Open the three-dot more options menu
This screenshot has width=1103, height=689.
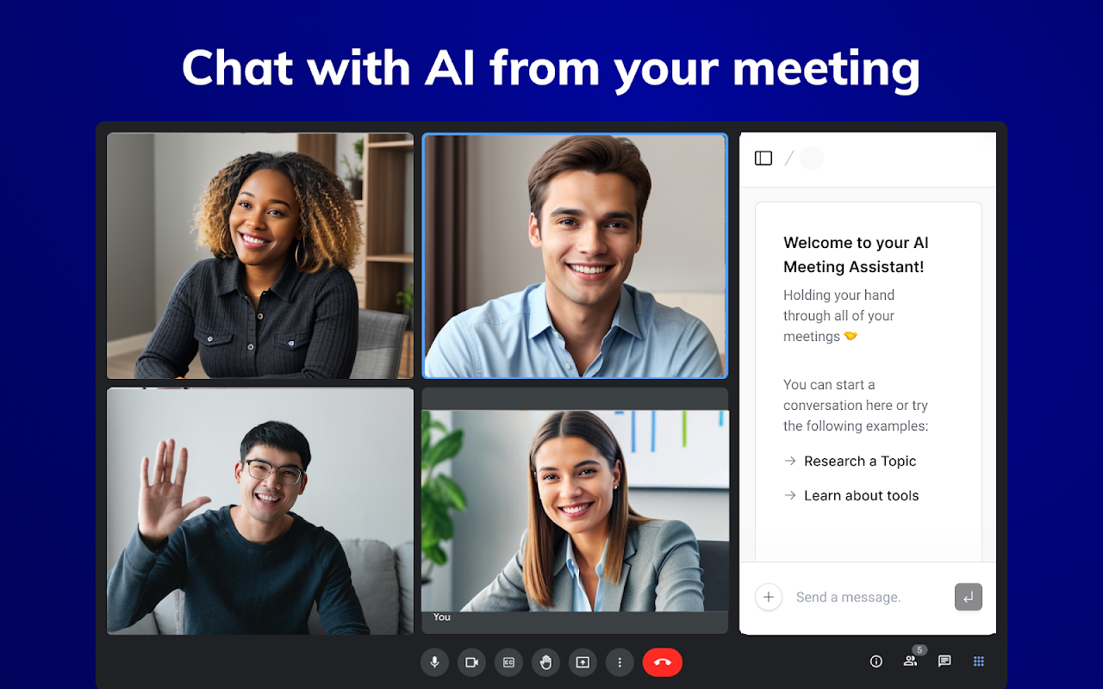(620, 662)
